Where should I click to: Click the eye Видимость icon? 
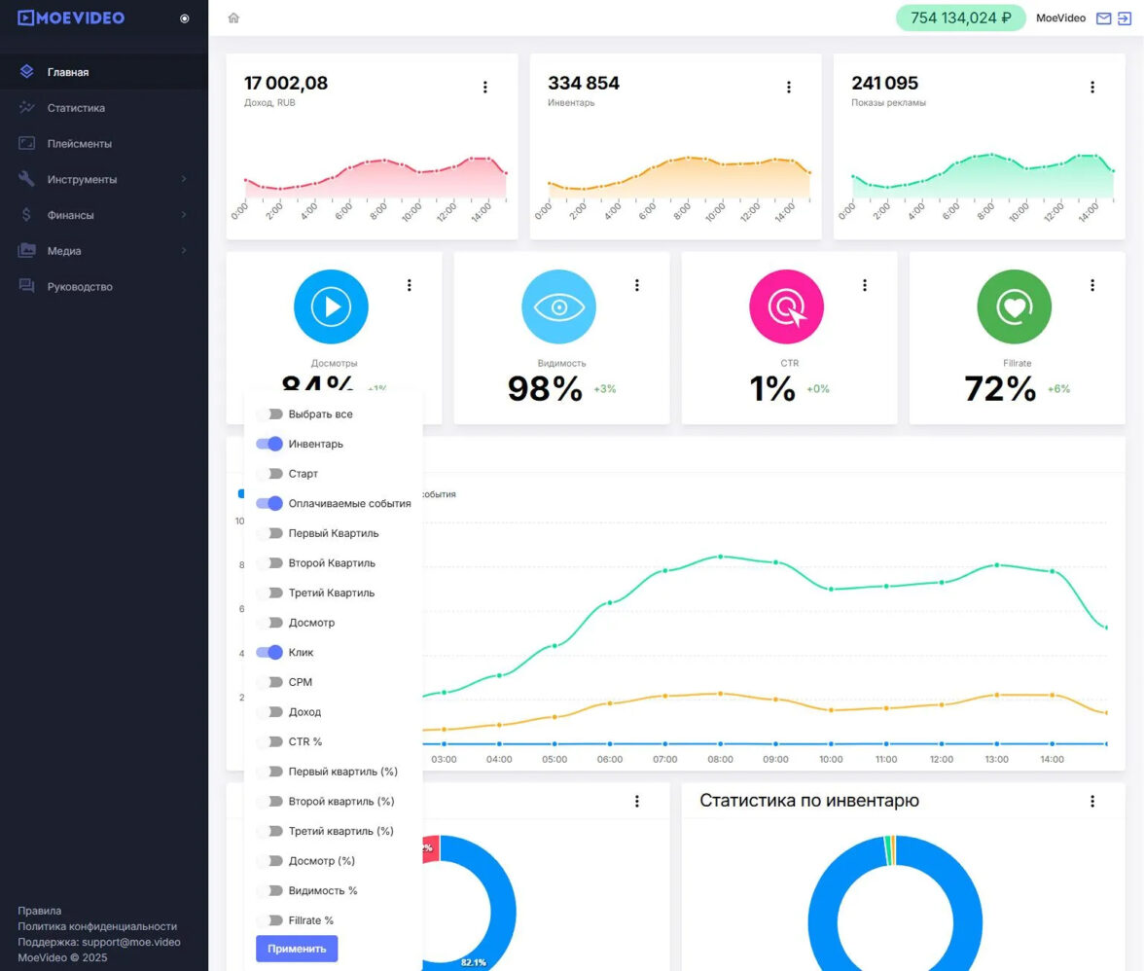click(558, 306)
